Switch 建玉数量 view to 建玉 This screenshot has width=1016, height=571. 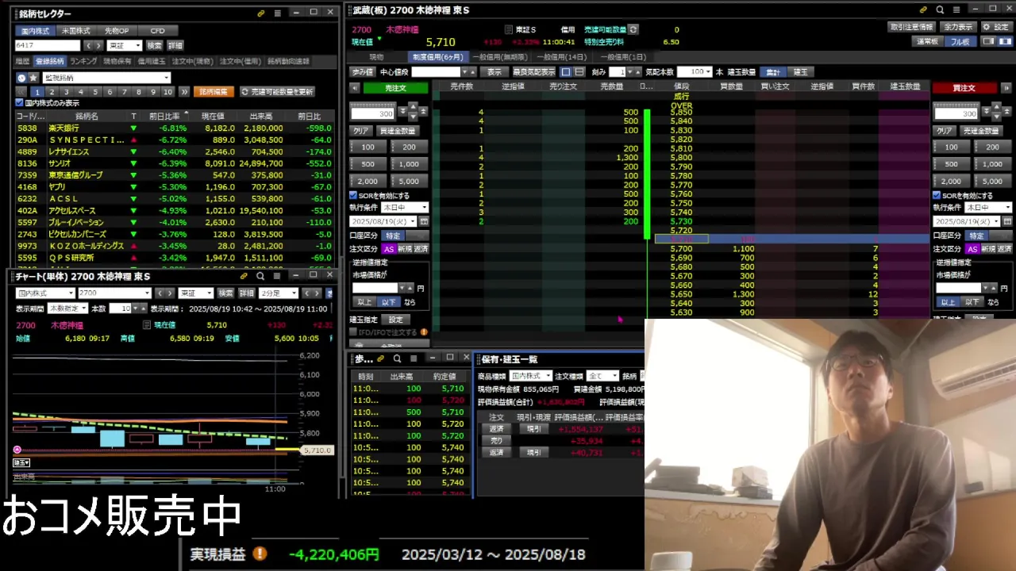[x=801, y=72]
